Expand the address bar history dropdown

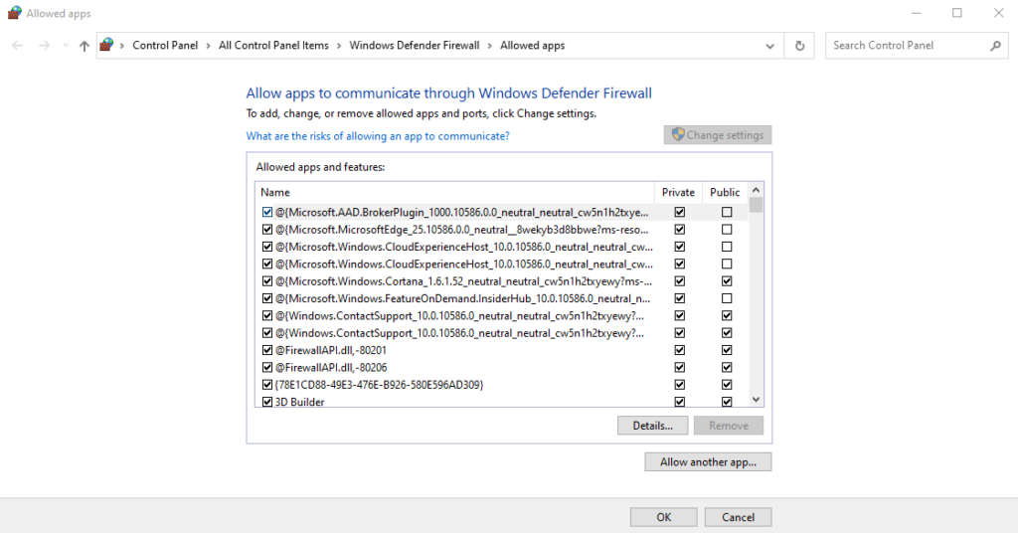click(770, 46)
